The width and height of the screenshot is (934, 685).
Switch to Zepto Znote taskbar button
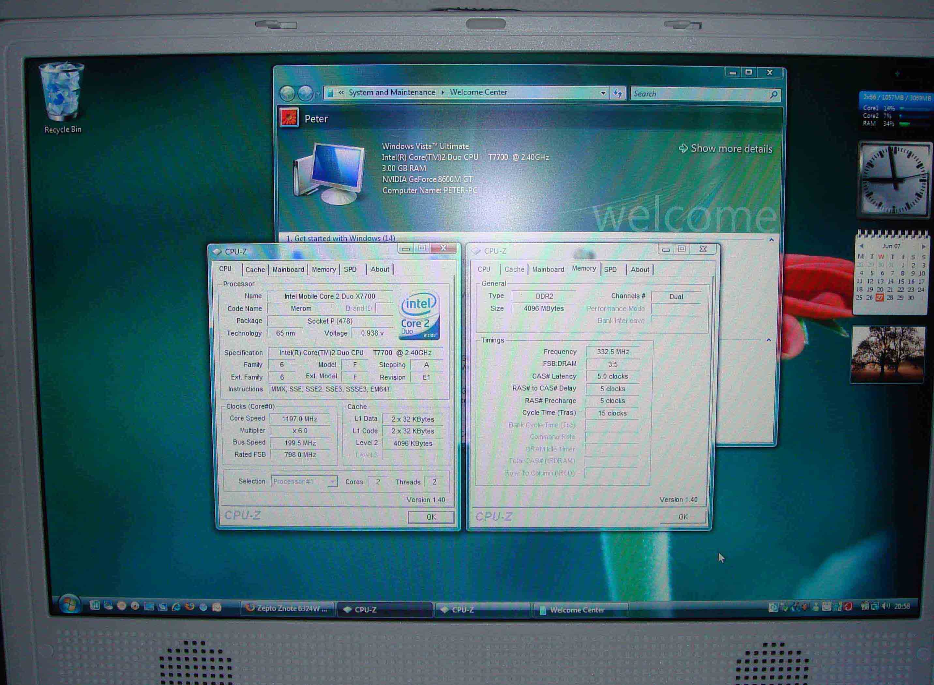pyautogui.click(x=287, y=608)
